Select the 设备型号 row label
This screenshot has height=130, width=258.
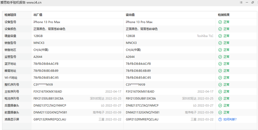coord(10,22)
